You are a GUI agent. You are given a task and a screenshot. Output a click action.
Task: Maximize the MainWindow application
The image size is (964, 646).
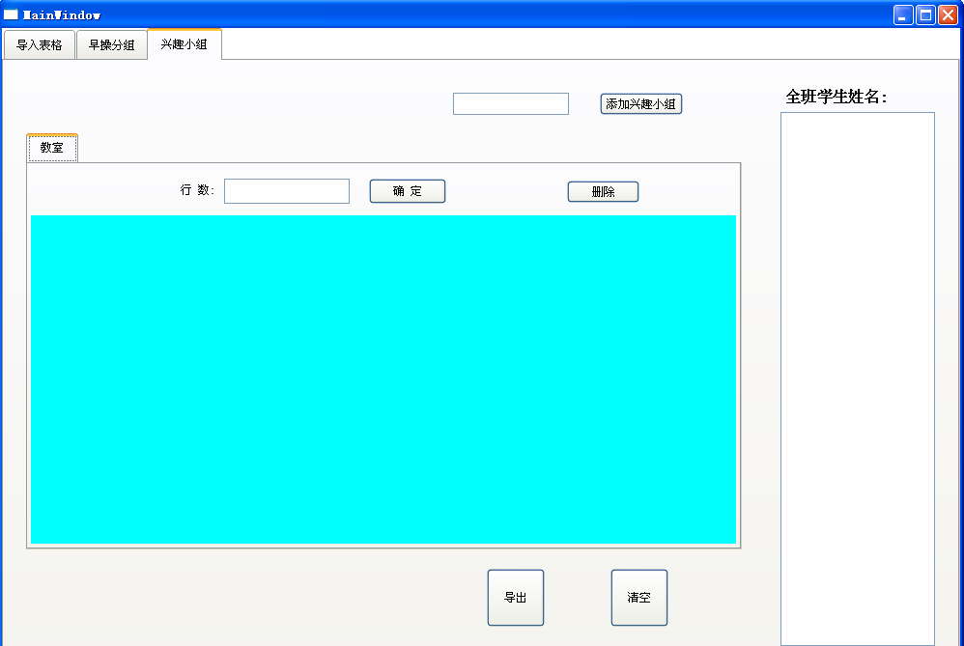[x=924, y=14]
